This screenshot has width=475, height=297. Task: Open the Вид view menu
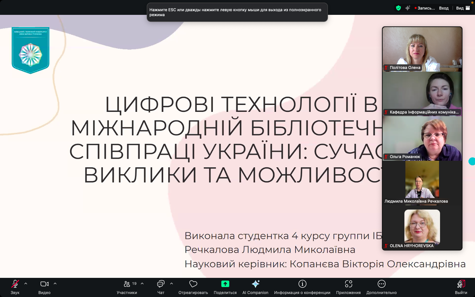[x=463, y=8]
